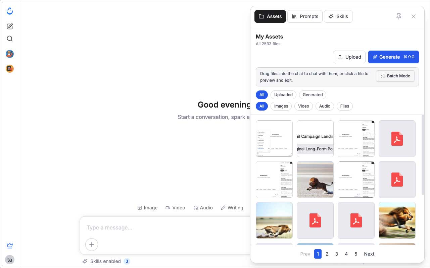Screen dimensions: 430x268
Task: Click the plus attachment button in message box
Action: [x=92, y=245]
